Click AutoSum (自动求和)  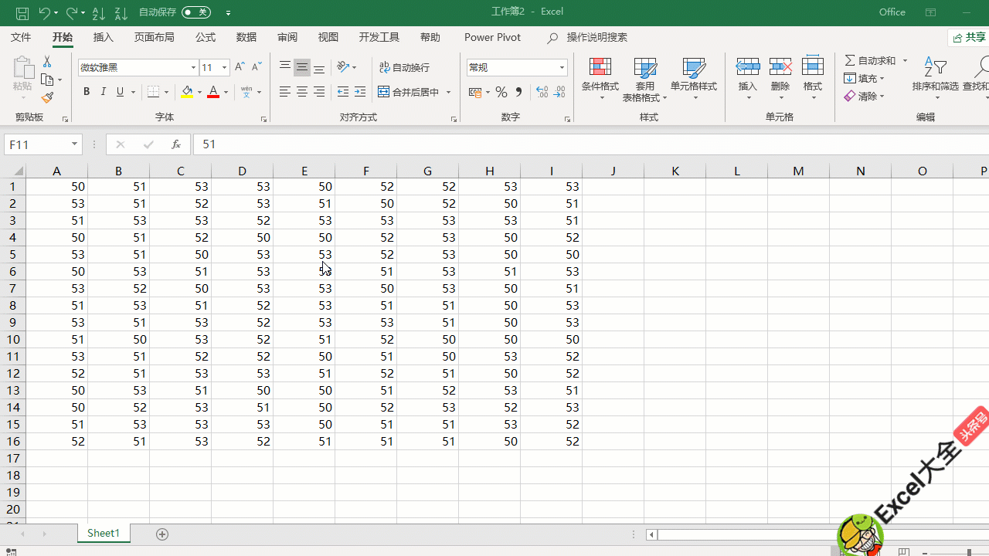click(x=870, y=60)
